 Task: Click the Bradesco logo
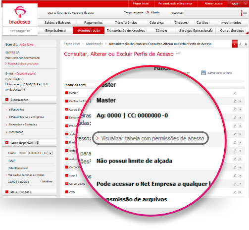[20, 15]
